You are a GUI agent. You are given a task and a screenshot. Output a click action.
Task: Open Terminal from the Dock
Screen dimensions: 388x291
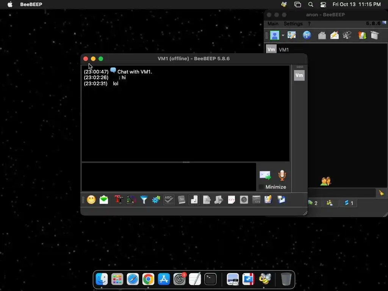pyautogui.click(x=211, y=279)
